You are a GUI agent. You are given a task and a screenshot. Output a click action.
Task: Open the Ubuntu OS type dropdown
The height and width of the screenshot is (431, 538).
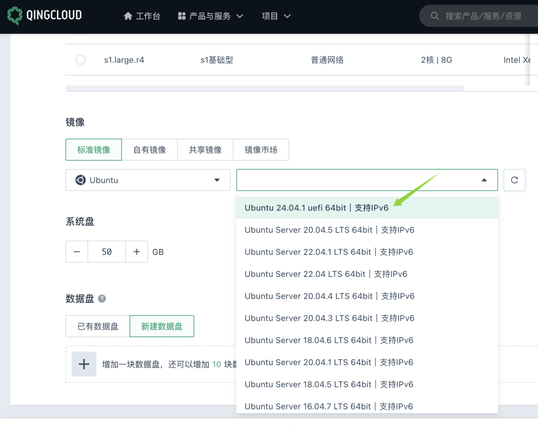tap(148, 180)
